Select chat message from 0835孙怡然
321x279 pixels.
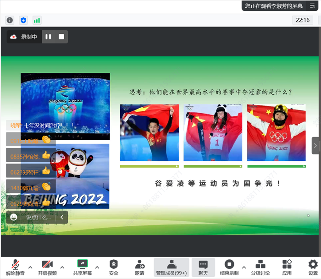coord(31,155)
